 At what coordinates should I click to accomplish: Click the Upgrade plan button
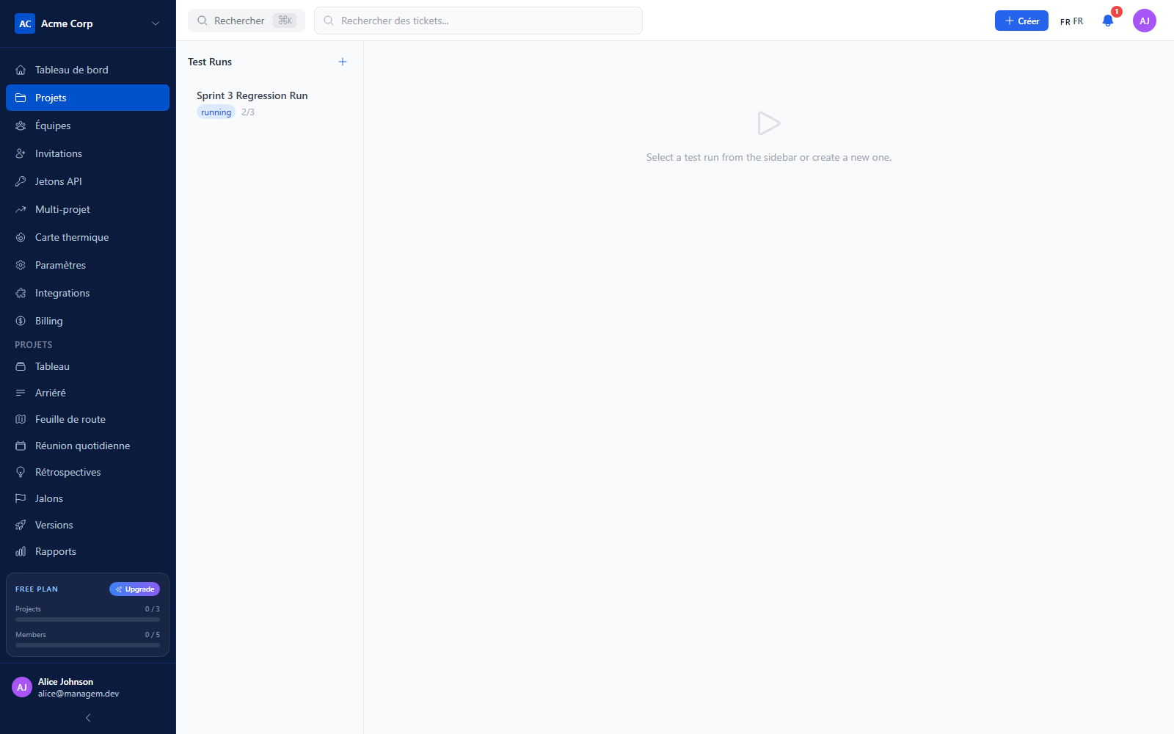[x=134, y=589]
